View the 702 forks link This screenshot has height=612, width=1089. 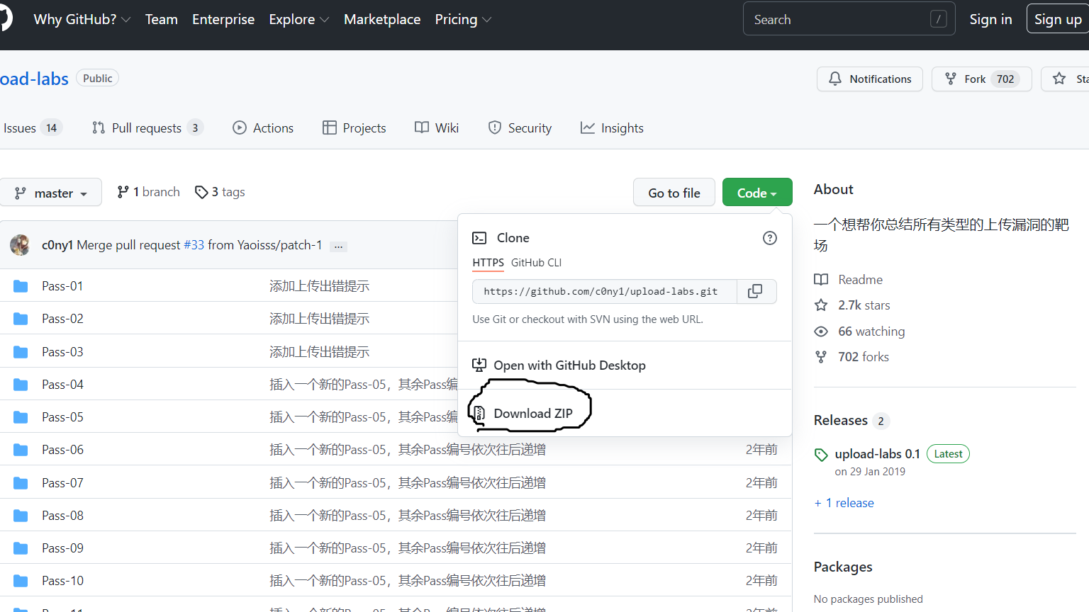[x=851, y=357]
